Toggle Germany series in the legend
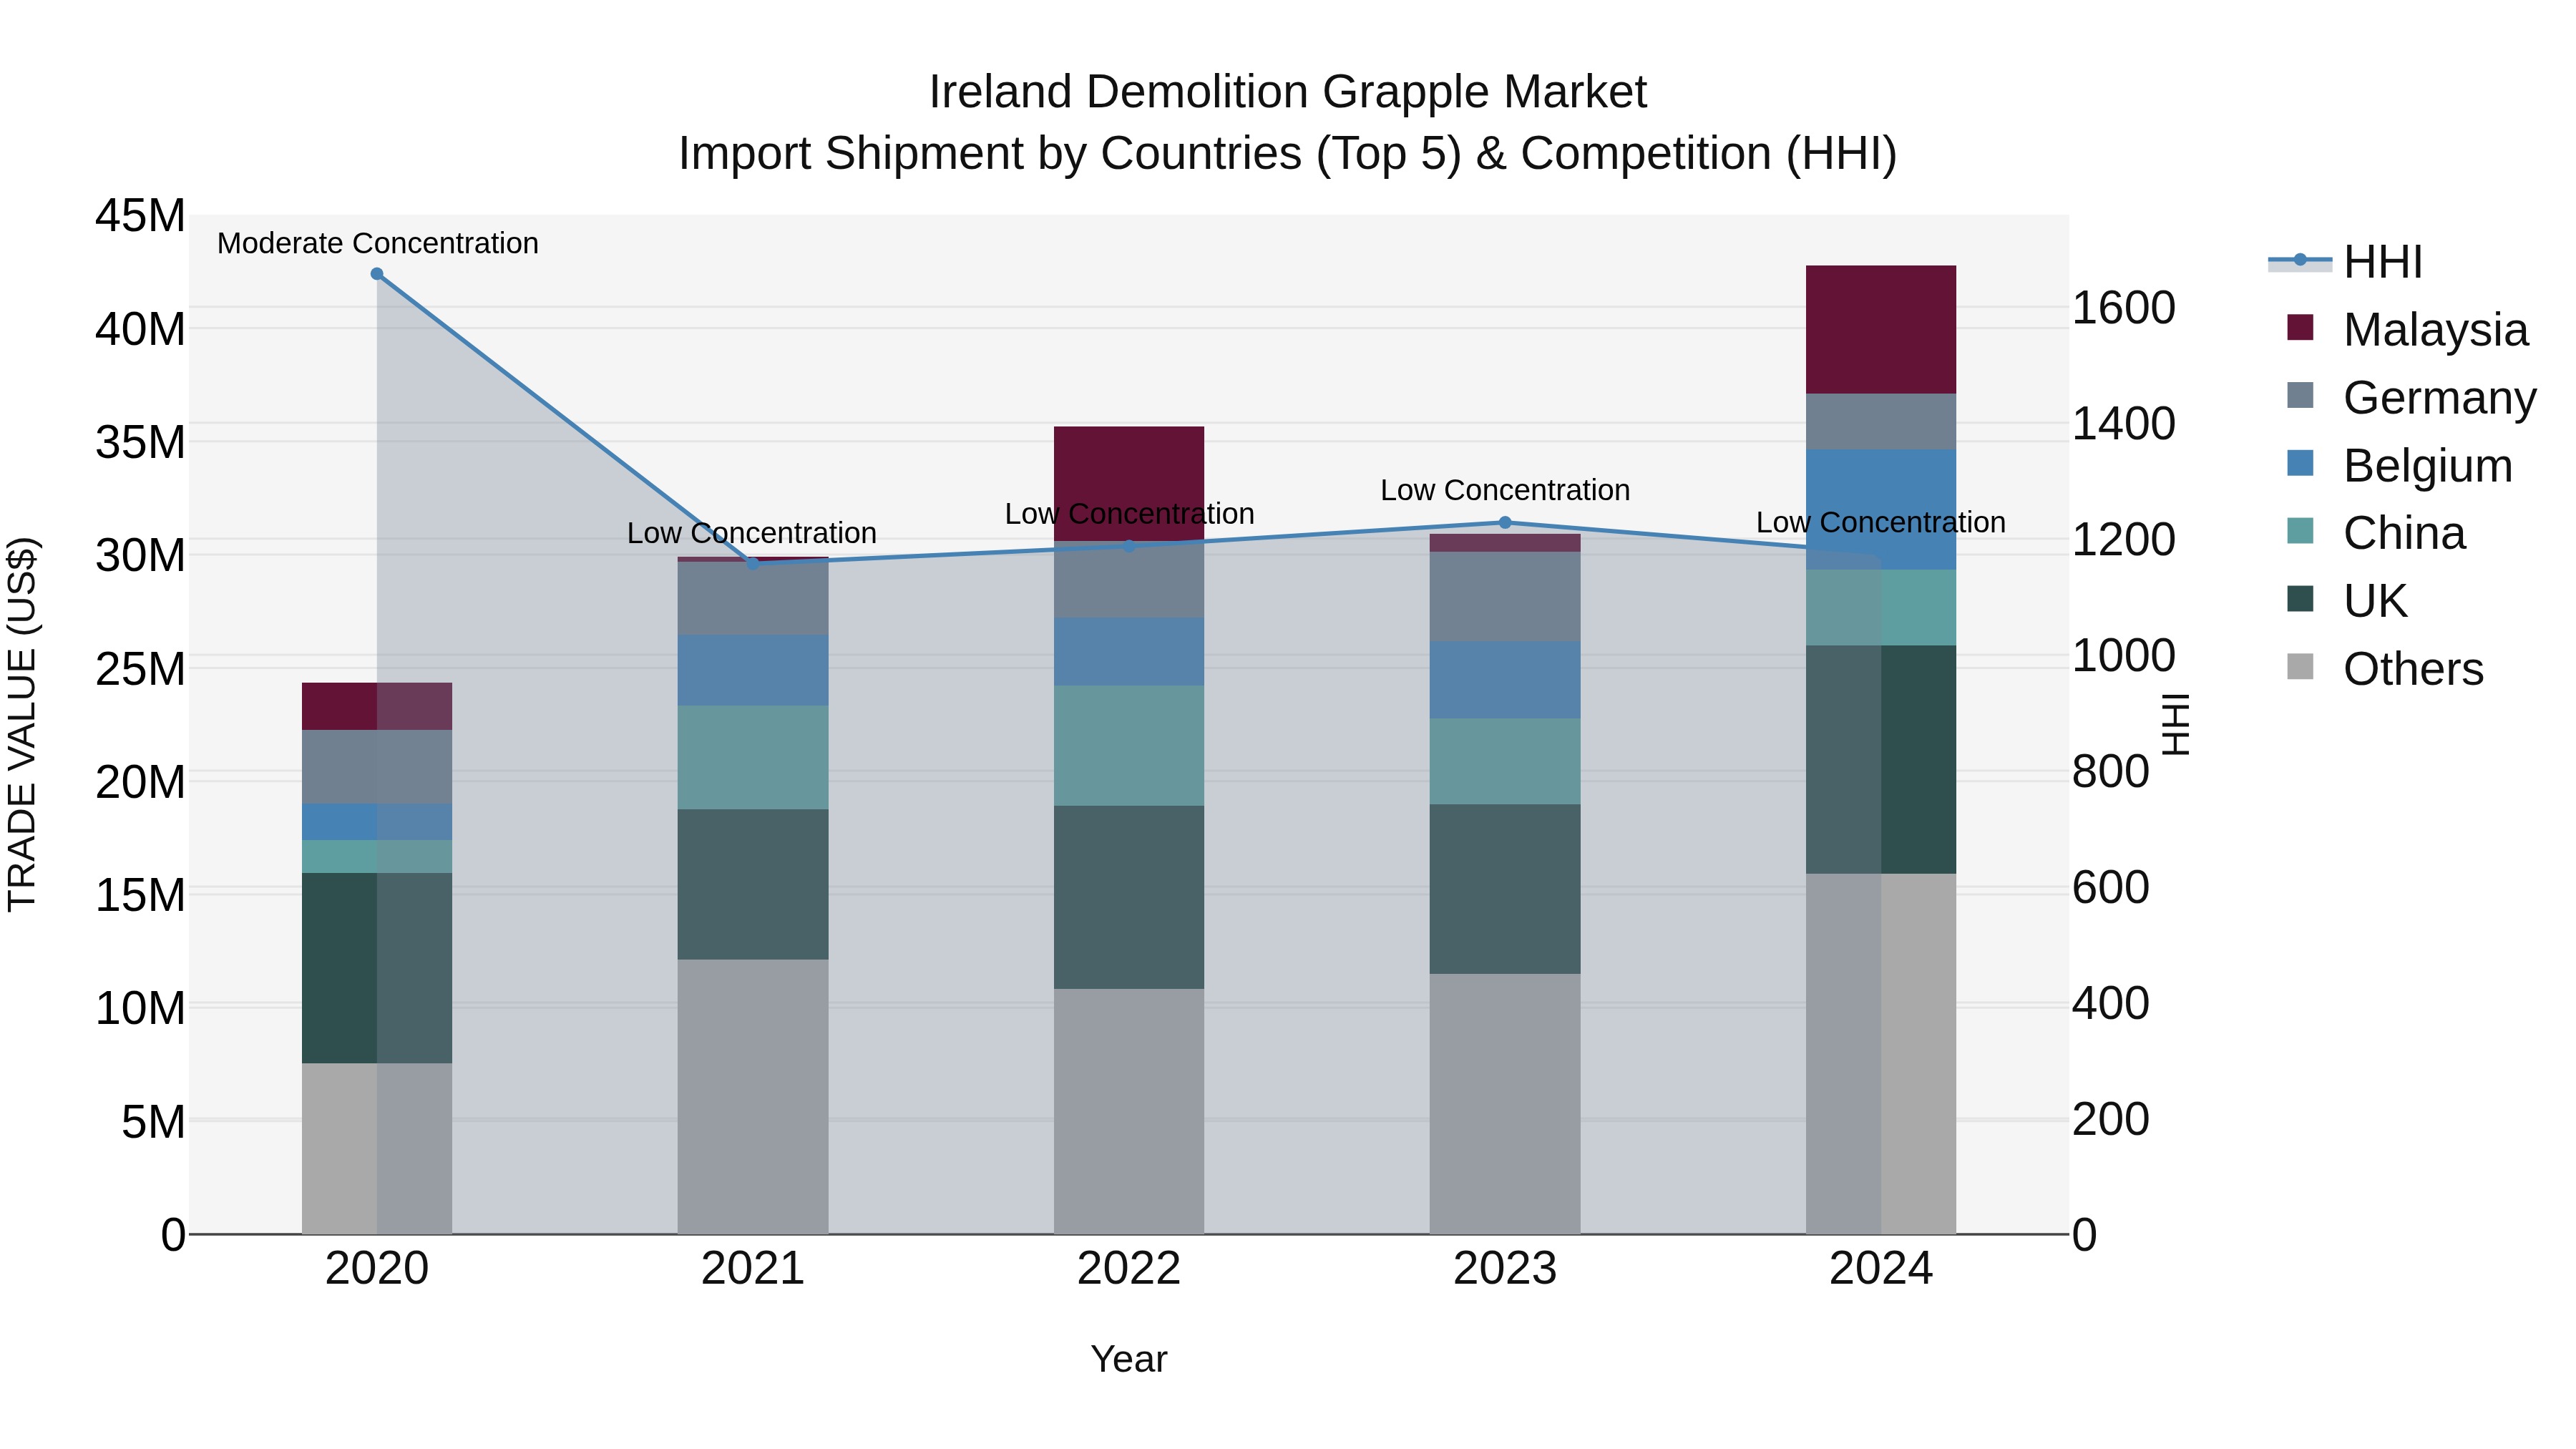 pos(2411,398)
